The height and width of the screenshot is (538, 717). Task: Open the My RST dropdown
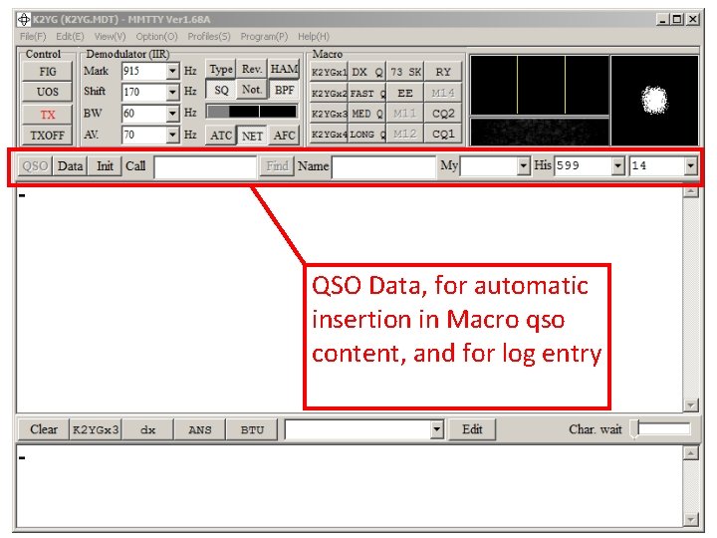[x=524, y=166]
